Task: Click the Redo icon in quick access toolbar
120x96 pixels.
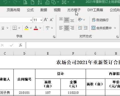Action: tap(15, 2)
